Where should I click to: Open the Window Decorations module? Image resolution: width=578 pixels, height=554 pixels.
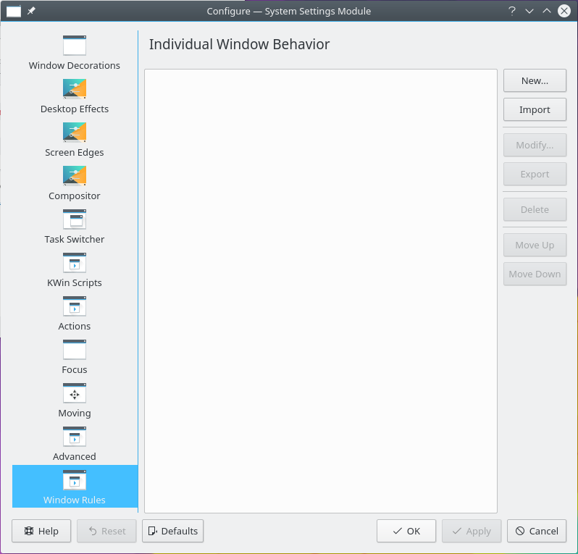pos(75,52)
